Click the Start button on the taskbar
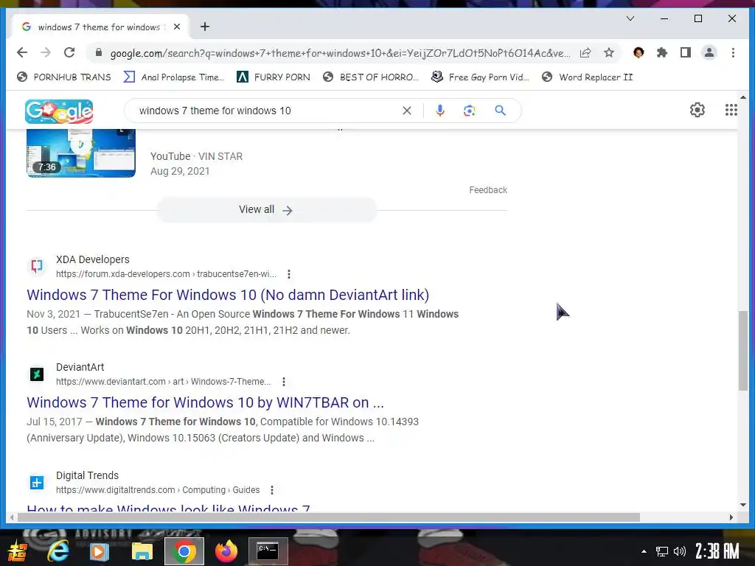Viewport: 755px width, 566px height. tap(18, 551)
